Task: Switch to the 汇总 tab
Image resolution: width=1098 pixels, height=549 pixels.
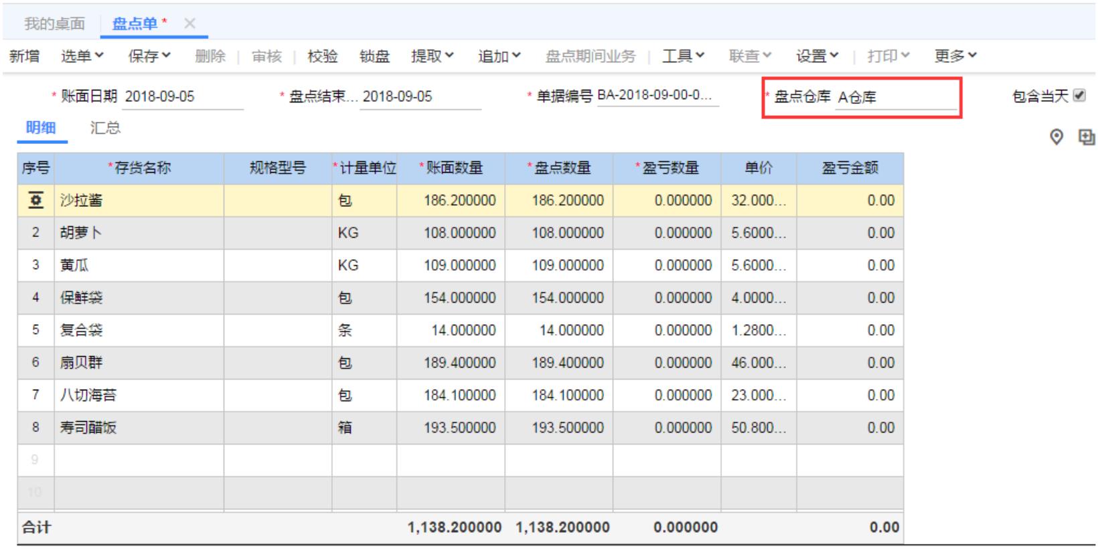Action: pyautogui.click(x=105, y=128)
